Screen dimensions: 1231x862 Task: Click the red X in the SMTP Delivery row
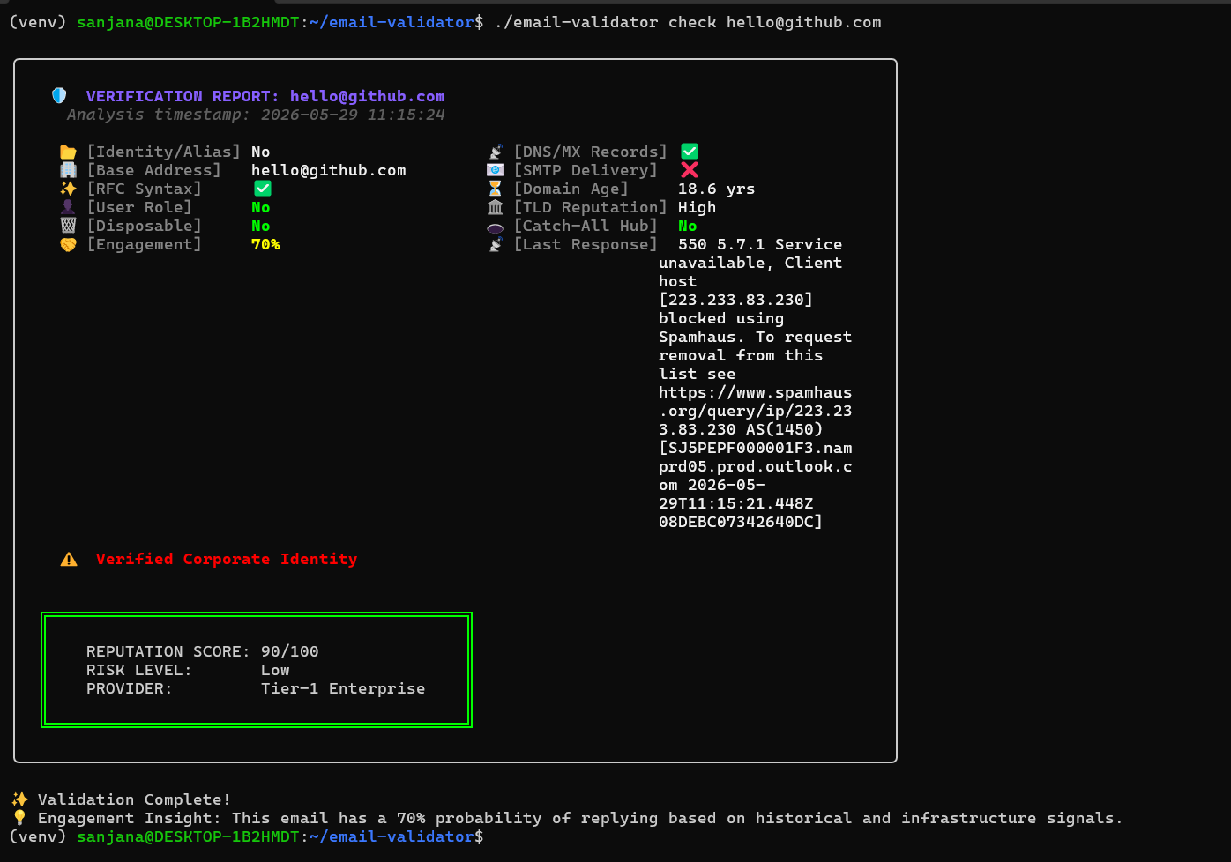point(690,170)
